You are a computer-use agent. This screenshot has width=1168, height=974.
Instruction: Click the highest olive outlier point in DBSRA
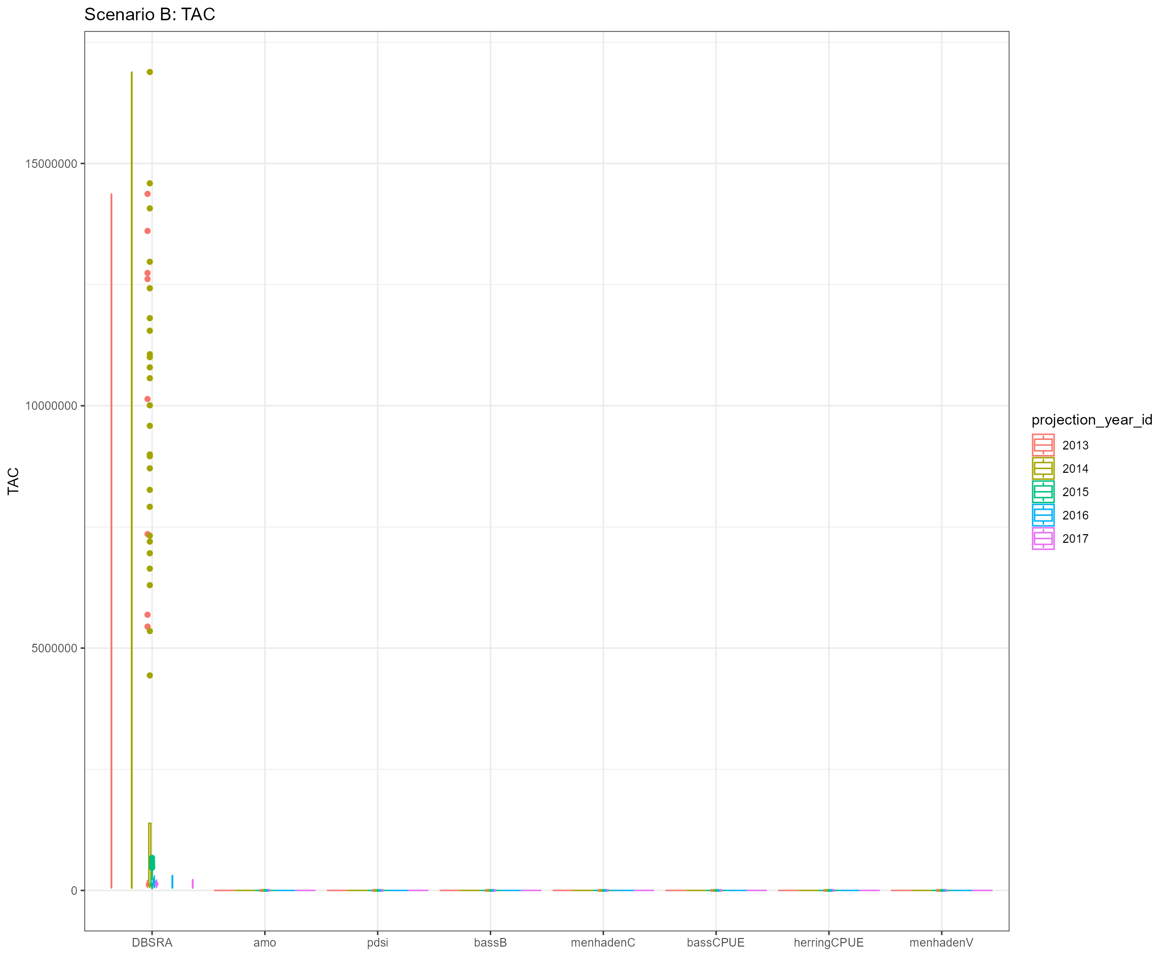tap(150, 72)
